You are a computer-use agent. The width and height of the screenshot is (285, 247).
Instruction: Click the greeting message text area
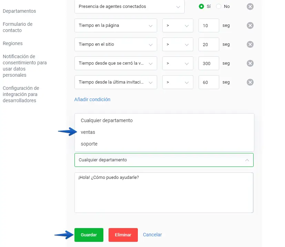tap(164, 193)
